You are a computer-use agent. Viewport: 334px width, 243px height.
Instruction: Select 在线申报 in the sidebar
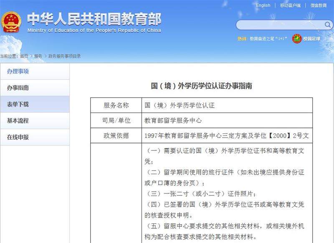coord(35,137)
